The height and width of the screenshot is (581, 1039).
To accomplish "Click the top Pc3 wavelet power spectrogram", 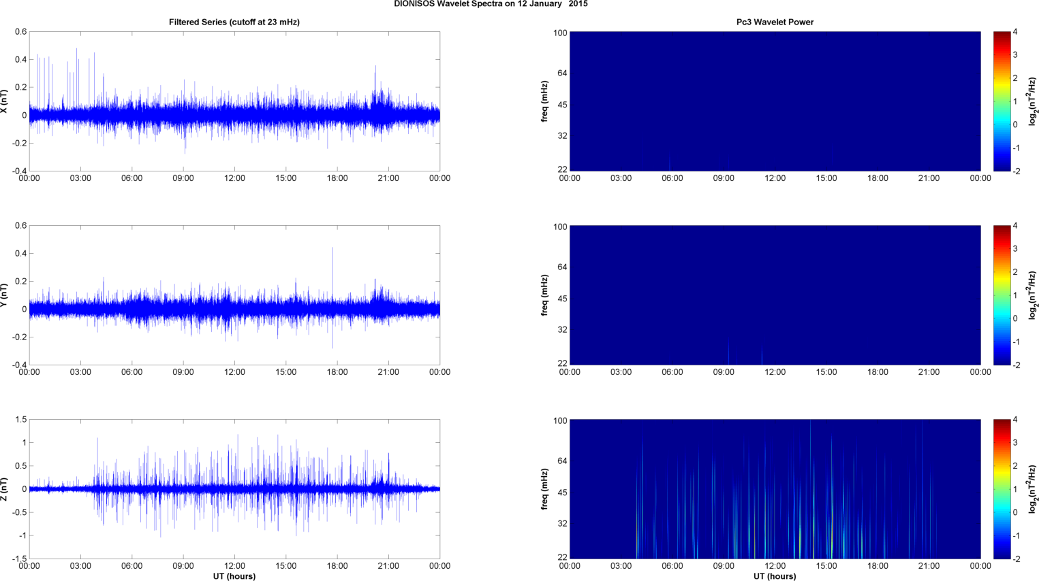I will (775, 101).
